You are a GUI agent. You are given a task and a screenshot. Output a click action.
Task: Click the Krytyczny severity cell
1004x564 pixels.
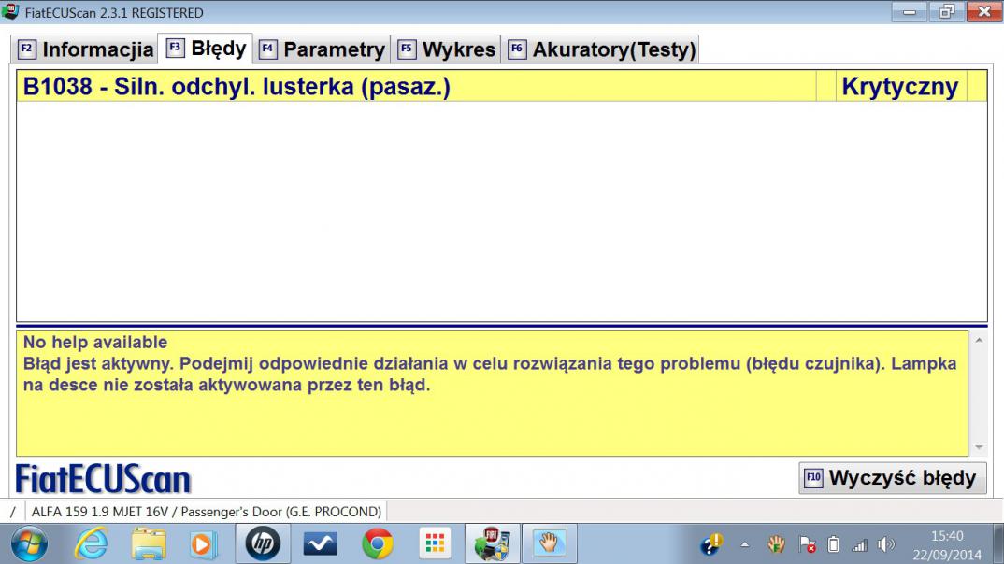pyautogui.click(x=900, y=86)
